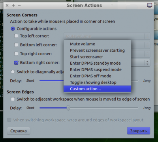Image resolution: width=158 pixels, height=142 pixels.
Task: Tick the Top right corner checkbox
Action: point(16,54)
